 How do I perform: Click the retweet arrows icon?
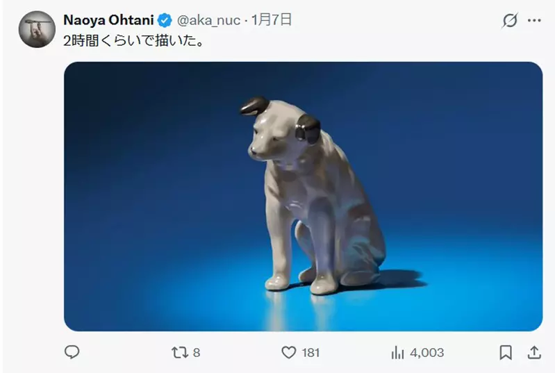point(179,352)
